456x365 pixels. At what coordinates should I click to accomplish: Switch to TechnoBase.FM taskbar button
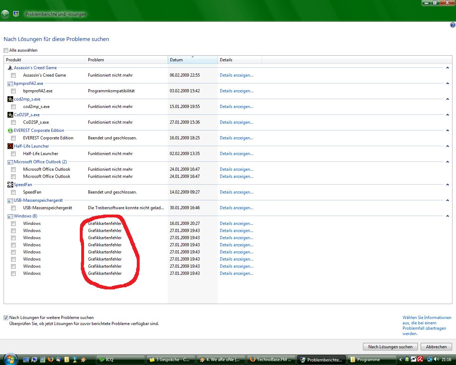click(271, 360)
